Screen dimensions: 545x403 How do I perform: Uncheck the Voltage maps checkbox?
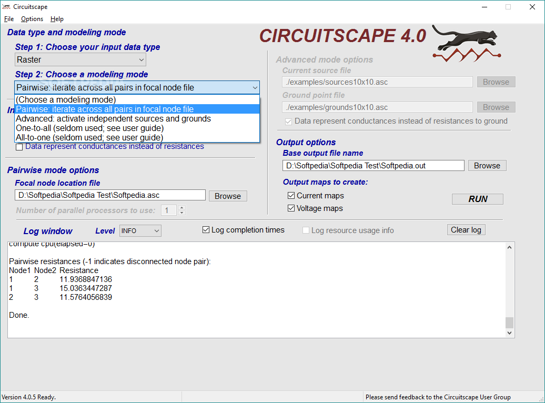291,208
